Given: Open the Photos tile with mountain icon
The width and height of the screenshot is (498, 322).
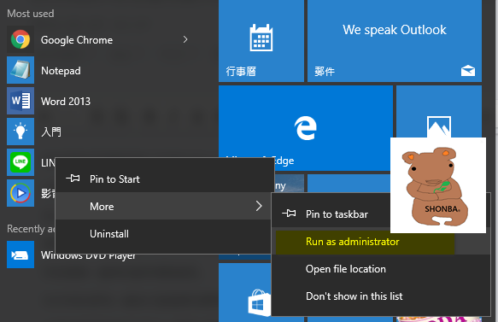Looking at the screenshot, I should coord(438,111).
